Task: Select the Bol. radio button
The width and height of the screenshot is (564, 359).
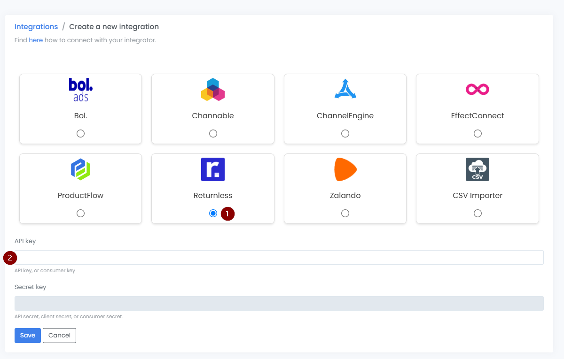Action: 81,134
